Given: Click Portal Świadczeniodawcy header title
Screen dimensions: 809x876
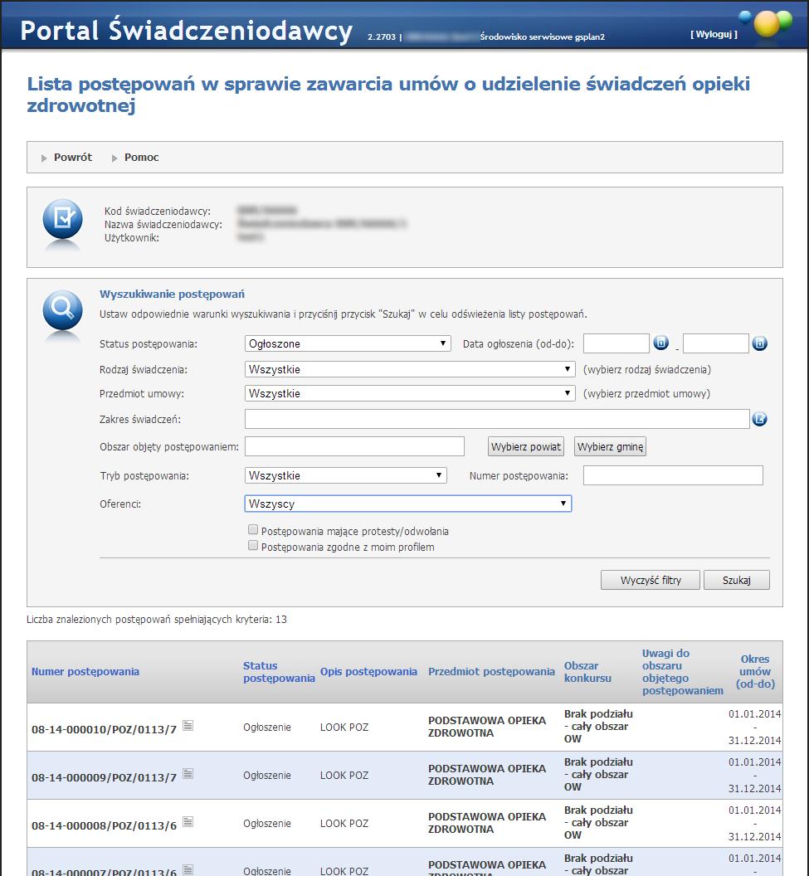Looking at the screenshot, I should pyautogui.click(x=187, y=30).
